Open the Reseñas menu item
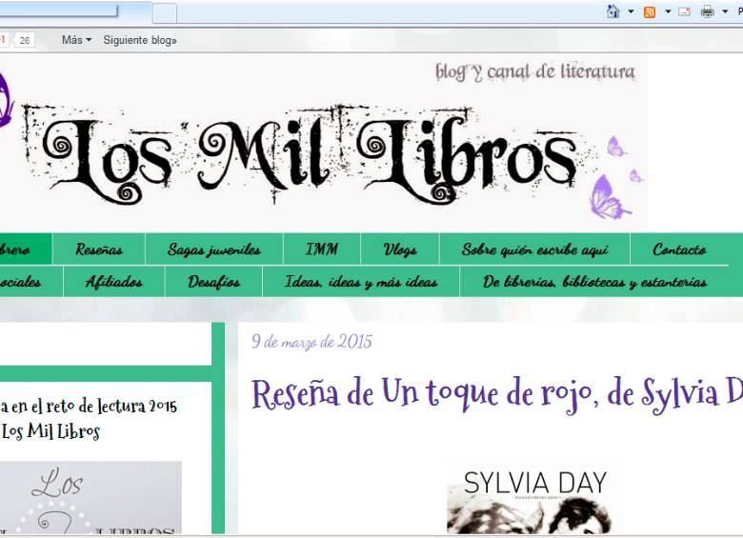This screenshot has height=538, width=743. point(99,249)
